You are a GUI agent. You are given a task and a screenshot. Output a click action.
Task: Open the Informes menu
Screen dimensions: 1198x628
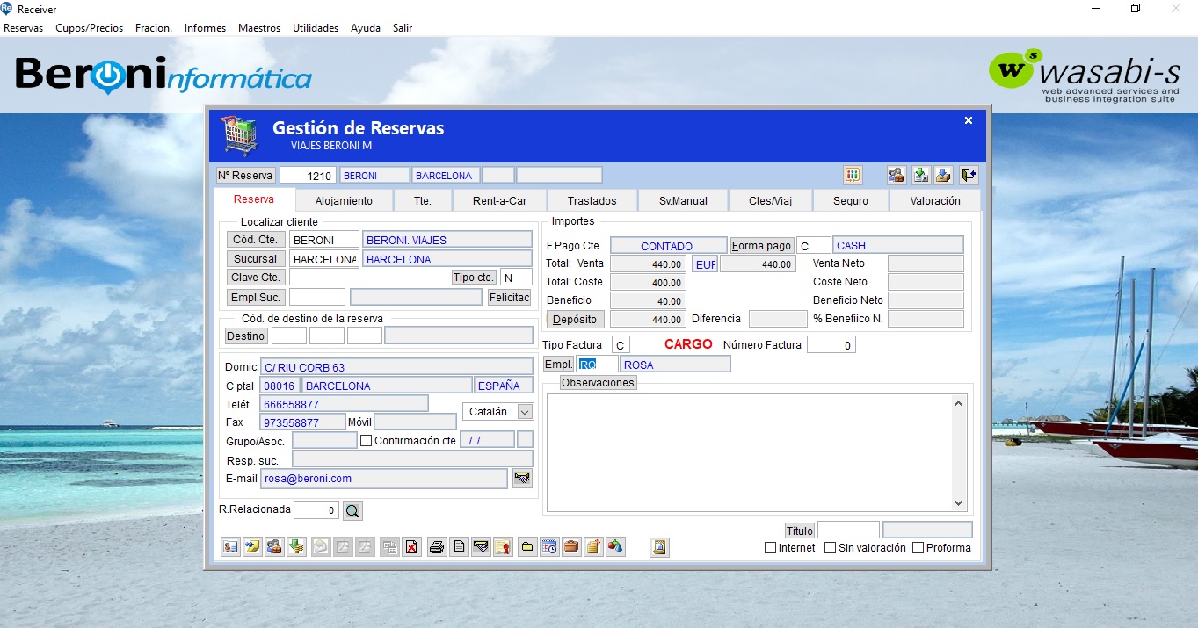click(x=205, y=27)
